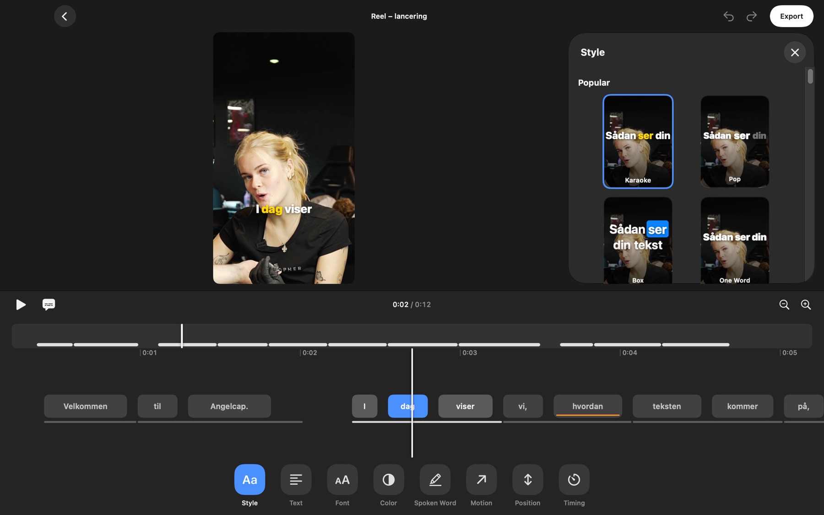
Task: Undo the last edit
Action: click(728, 16)
